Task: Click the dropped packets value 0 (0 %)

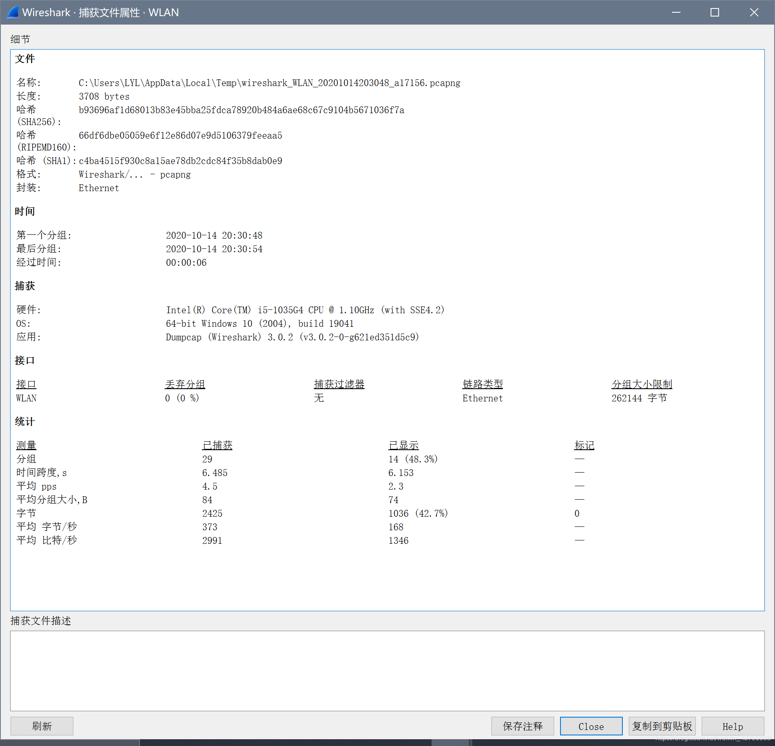Action: [x=182, y=398]
